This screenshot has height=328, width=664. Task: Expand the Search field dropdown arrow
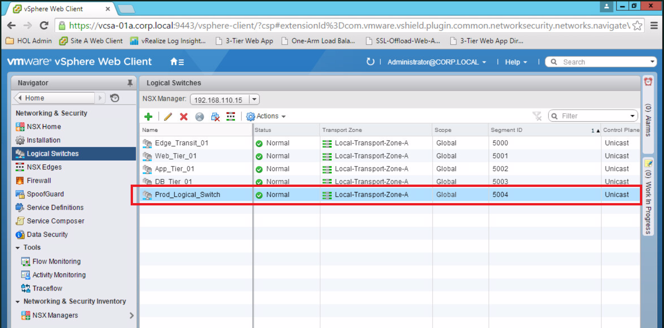click(652, 62)
